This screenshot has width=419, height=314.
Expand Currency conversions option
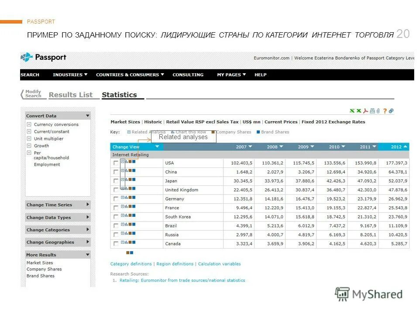click(29, 124)
